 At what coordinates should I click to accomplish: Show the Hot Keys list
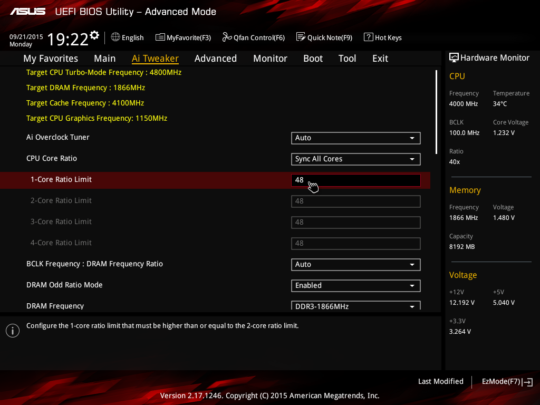coord(383,37)
